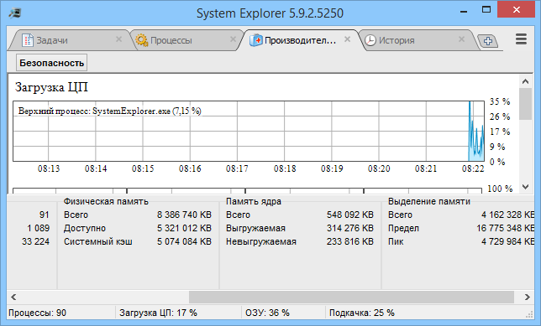This screenshot has width=541, height=326.
Task: Click the 8 386 740 KB total value
Action: 184,215
